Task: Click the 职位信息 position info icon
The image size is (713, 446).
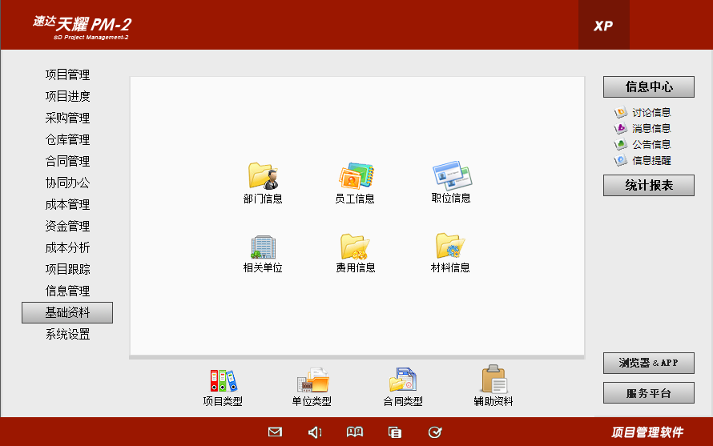Action: click(451, 175)
